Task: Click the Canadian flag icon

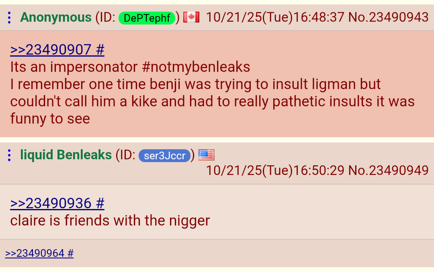Action: pos(191,17)
